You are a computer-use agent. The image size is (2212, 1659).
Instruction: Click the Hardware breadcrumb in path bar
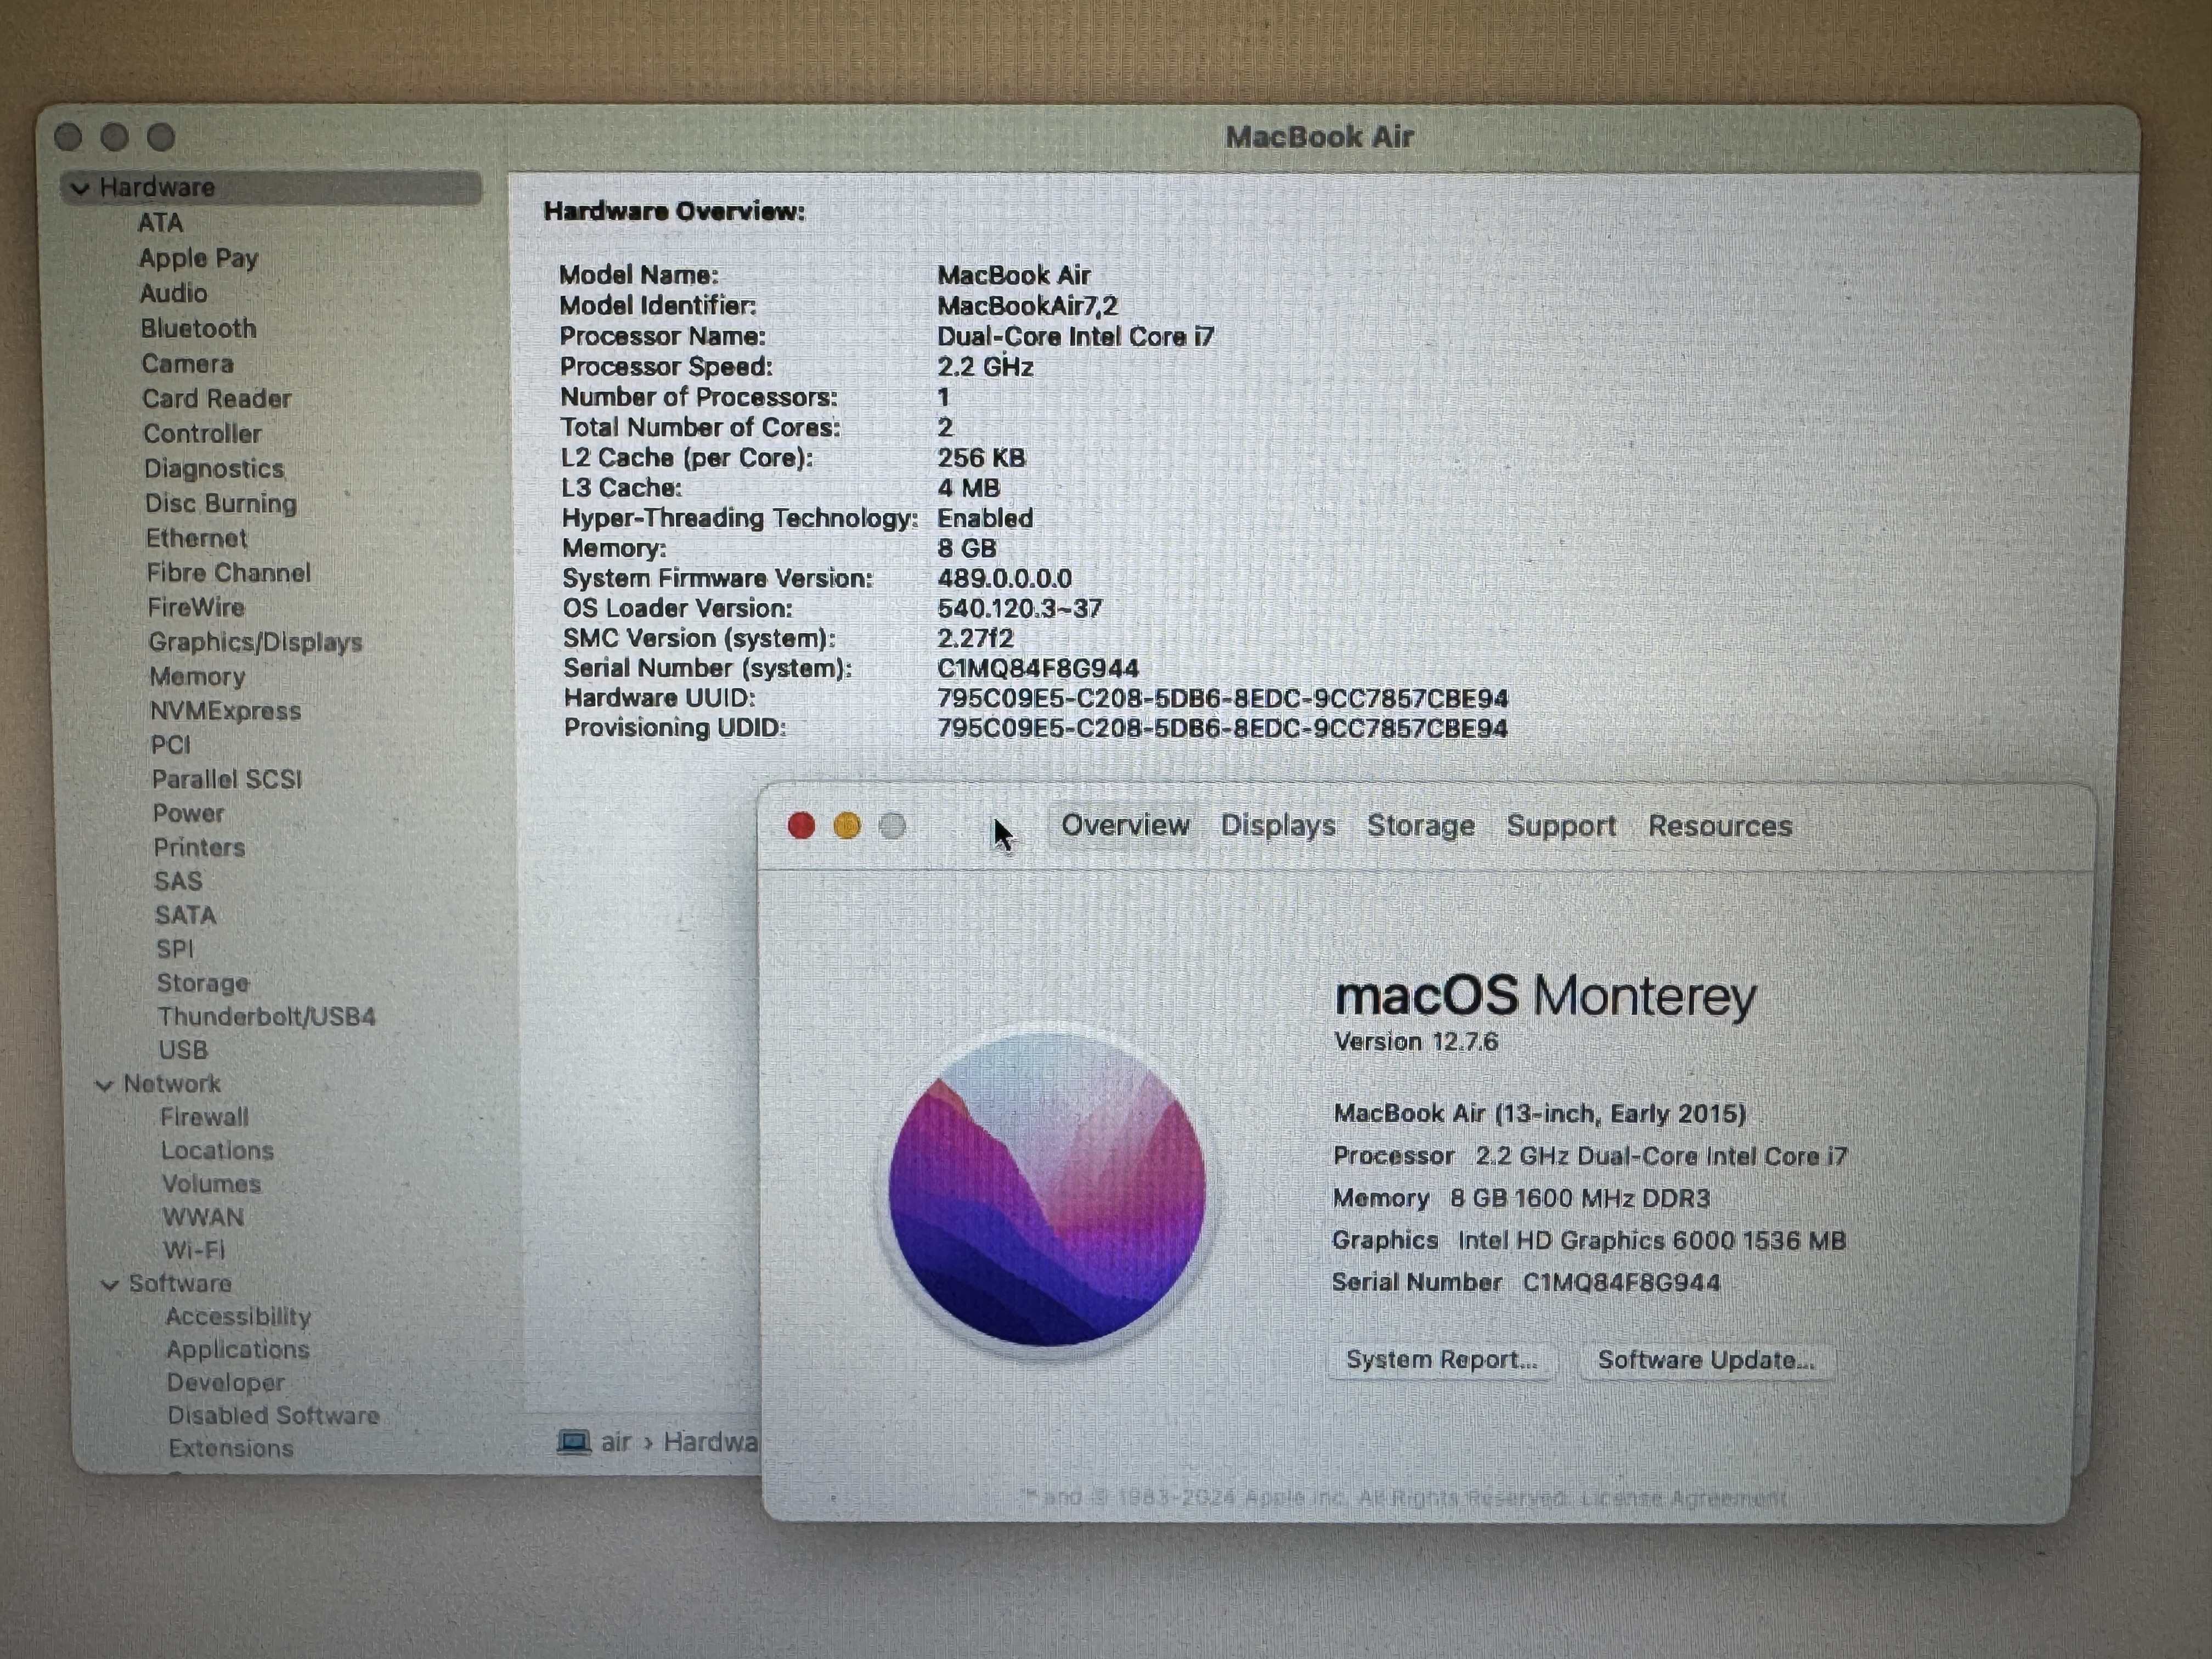tap(710, 1442)
